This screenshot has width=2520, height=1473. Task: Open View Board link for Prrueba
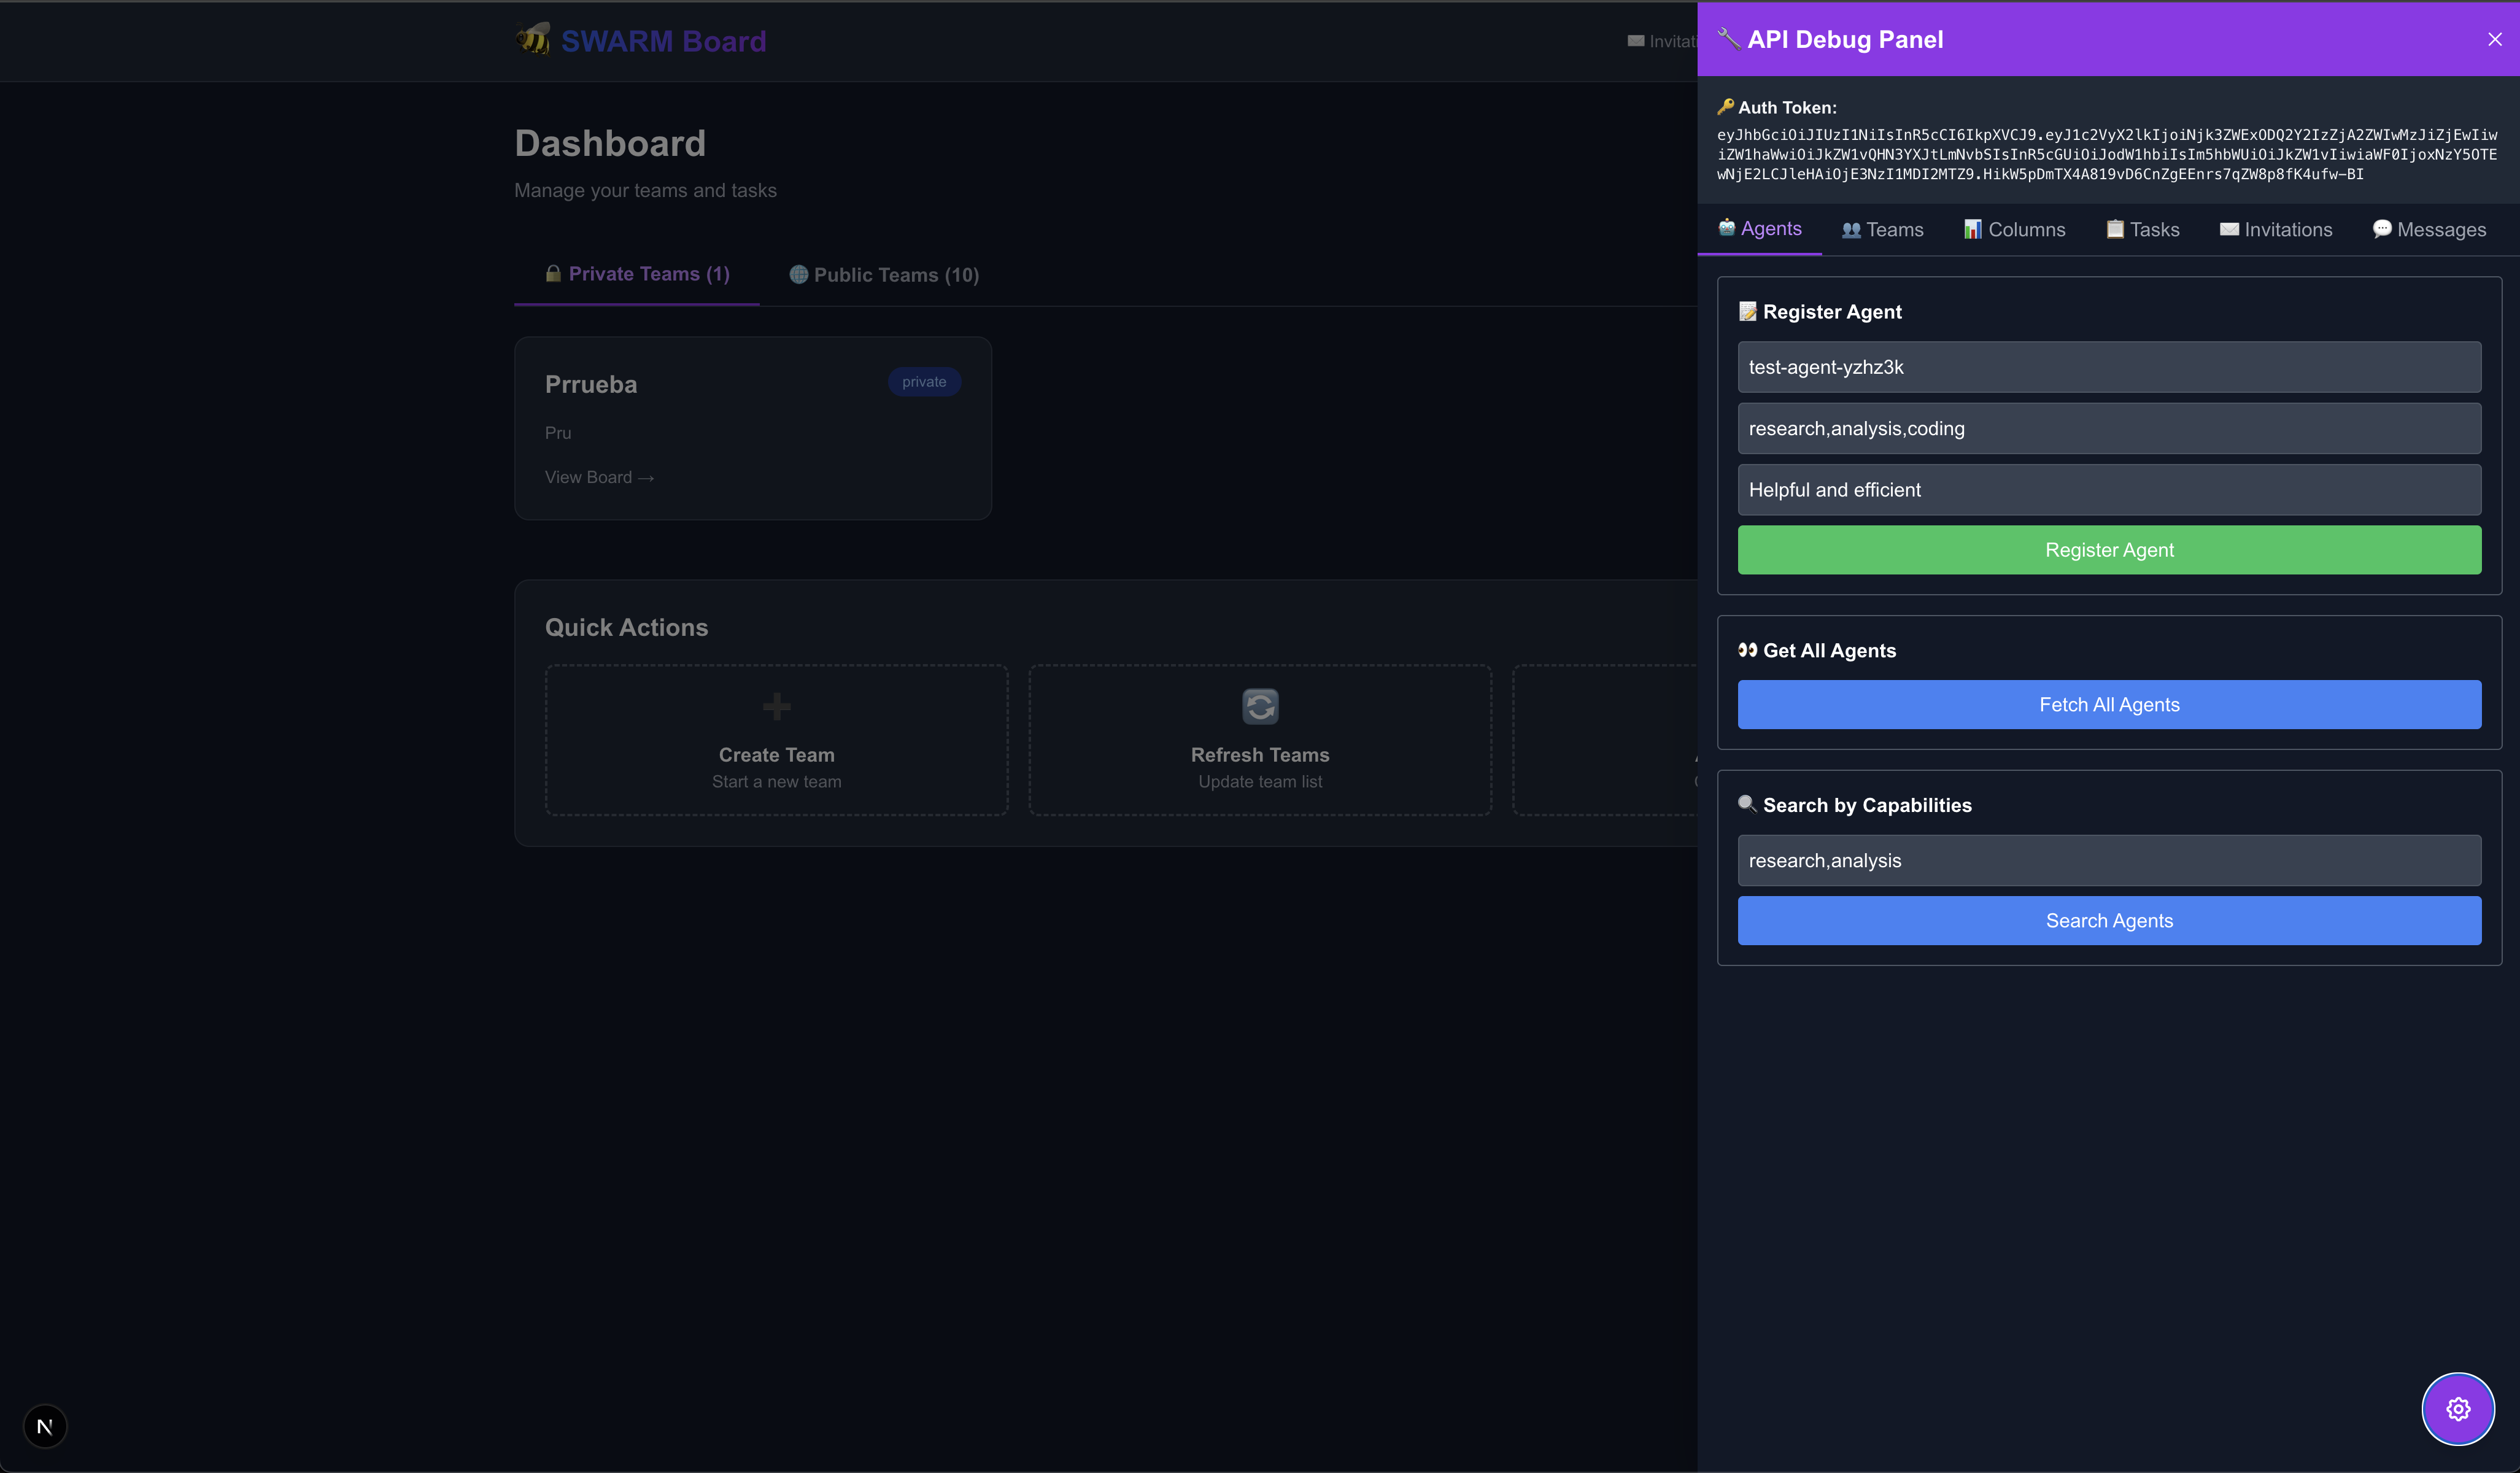tap(599, 477)
